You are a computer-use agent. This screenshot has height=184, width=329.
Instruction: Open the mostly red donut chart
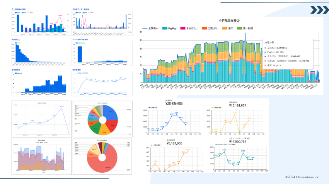pos(102,156)
